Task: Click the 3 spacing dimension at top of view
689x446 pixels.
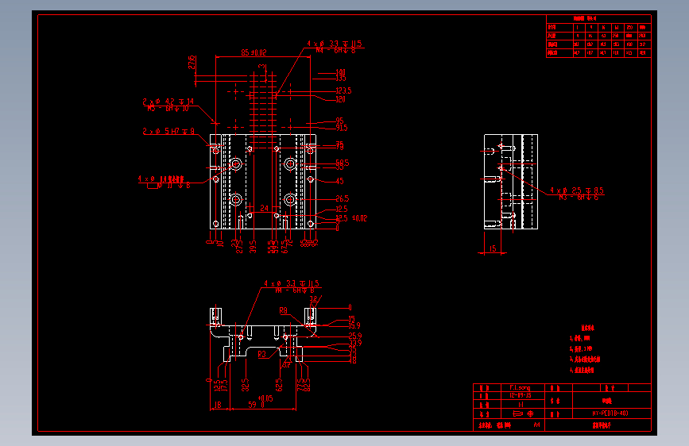Action: (262, 67)
